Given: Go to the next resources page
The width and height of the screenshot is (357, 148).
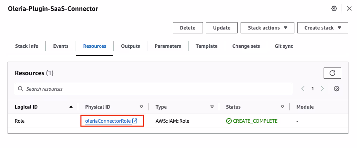Looking at the screenshot, I should pos(322,89).
